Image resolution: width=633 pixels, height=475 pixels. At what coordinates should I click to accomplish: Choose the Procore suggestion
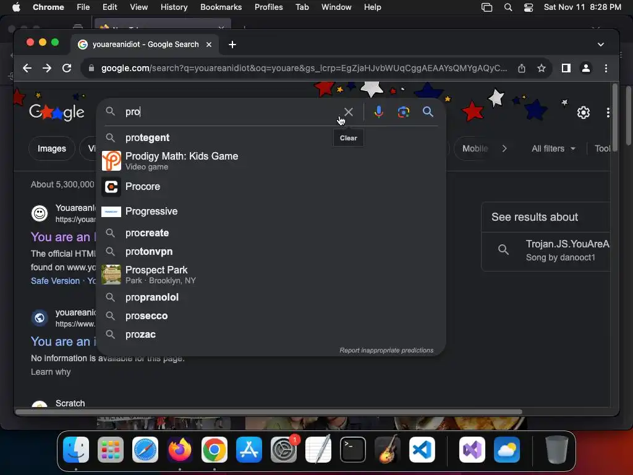(x=271, y=187)
